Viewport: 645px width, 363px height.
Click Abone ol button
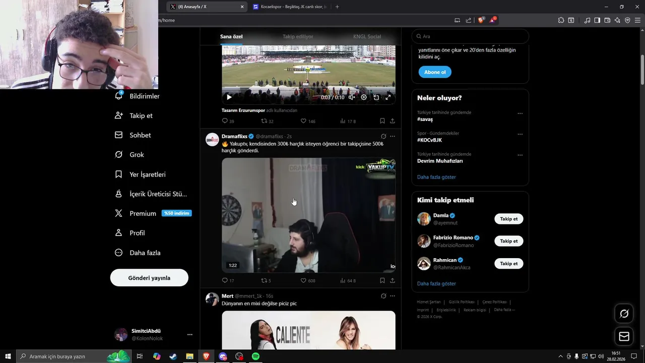point(435,72)
